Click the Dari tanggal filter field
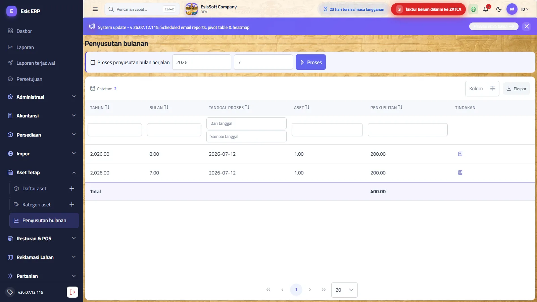The image size is (537, 302). tap(246, 123)
